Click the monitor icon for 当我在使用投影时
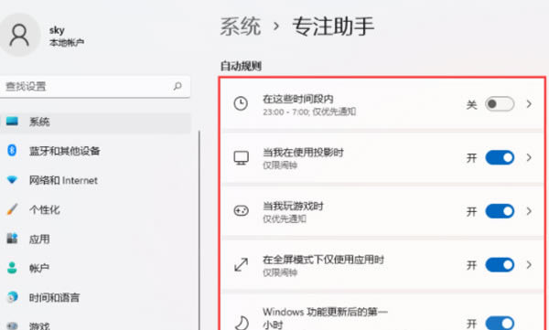Screen dimensions: 549x330 [242, 158]
